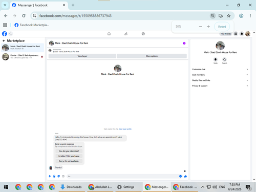Click the address bar URL

(75, 16)
